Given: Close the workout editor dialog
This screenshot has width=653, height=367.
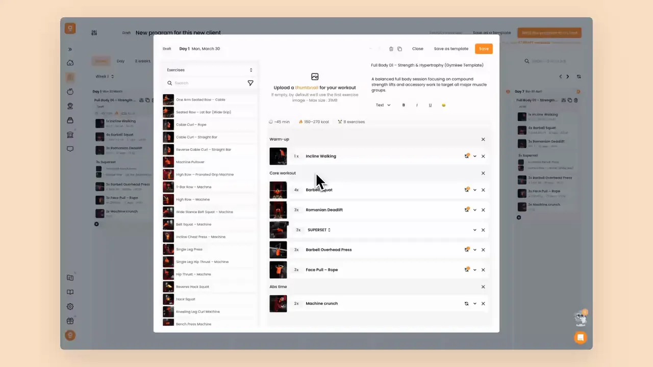Looking at the screenshot, I should coord(418,49).
